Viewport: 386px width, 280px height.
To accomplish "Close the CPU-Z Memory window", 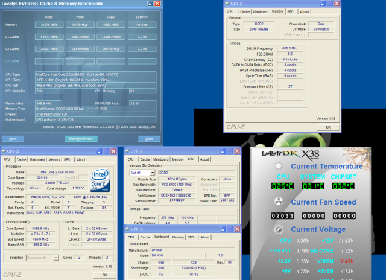I will point(337,4).
